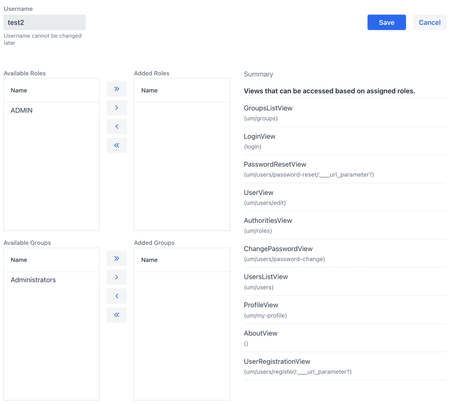Screen dimensions: 450x404
Task: Select the ADMIN role in Available Roles
Action: (22, 110)
